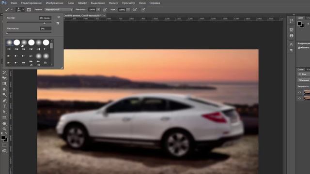Select the Path Selection tool
The width and height of the screenshot is (310, 174).
click(x=4, y=112)
